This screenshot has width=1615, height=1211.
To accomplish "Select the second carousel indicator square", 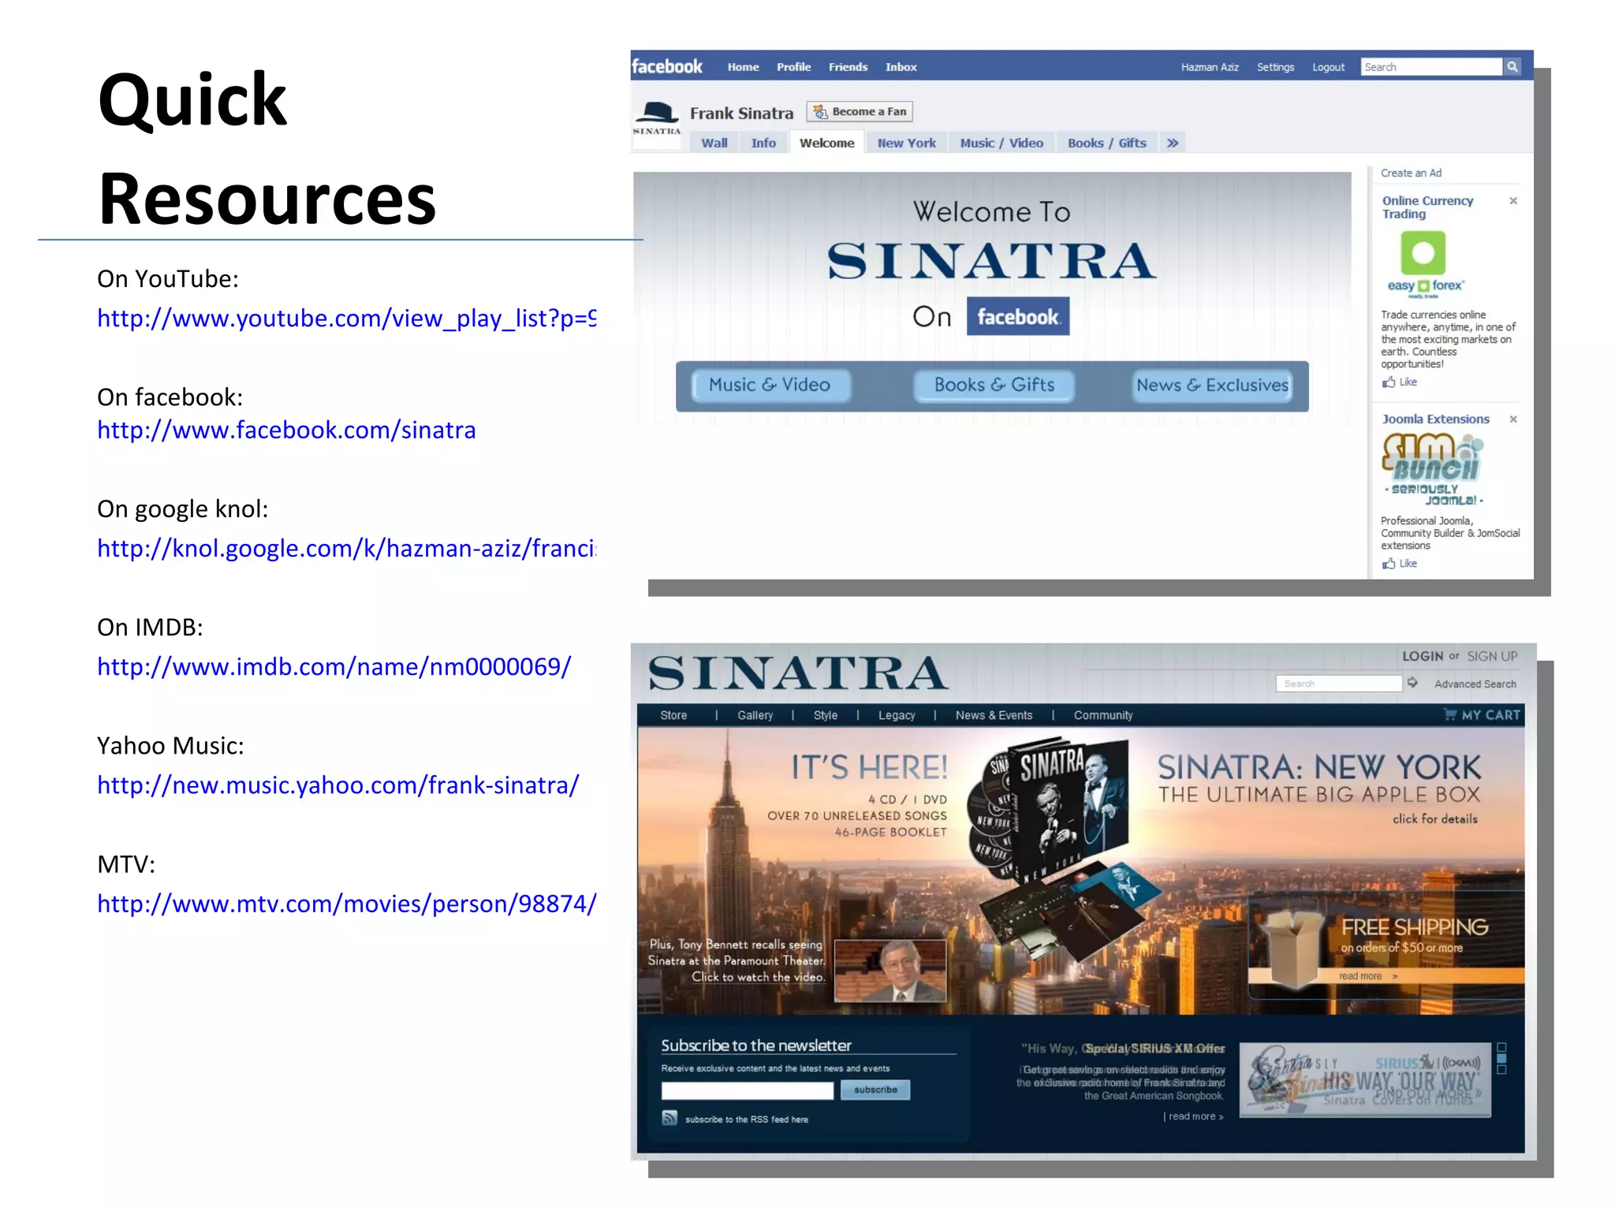I will (x=1501, y=1059).
